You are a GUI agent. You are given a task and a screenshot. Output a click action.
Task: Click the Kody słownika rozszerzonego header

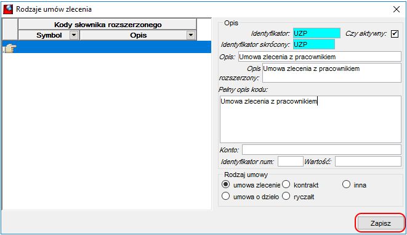point(108,25)
